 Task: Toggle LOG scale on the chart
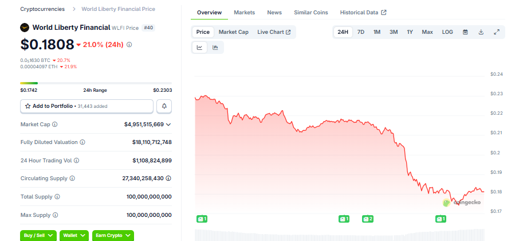point(447,32)
